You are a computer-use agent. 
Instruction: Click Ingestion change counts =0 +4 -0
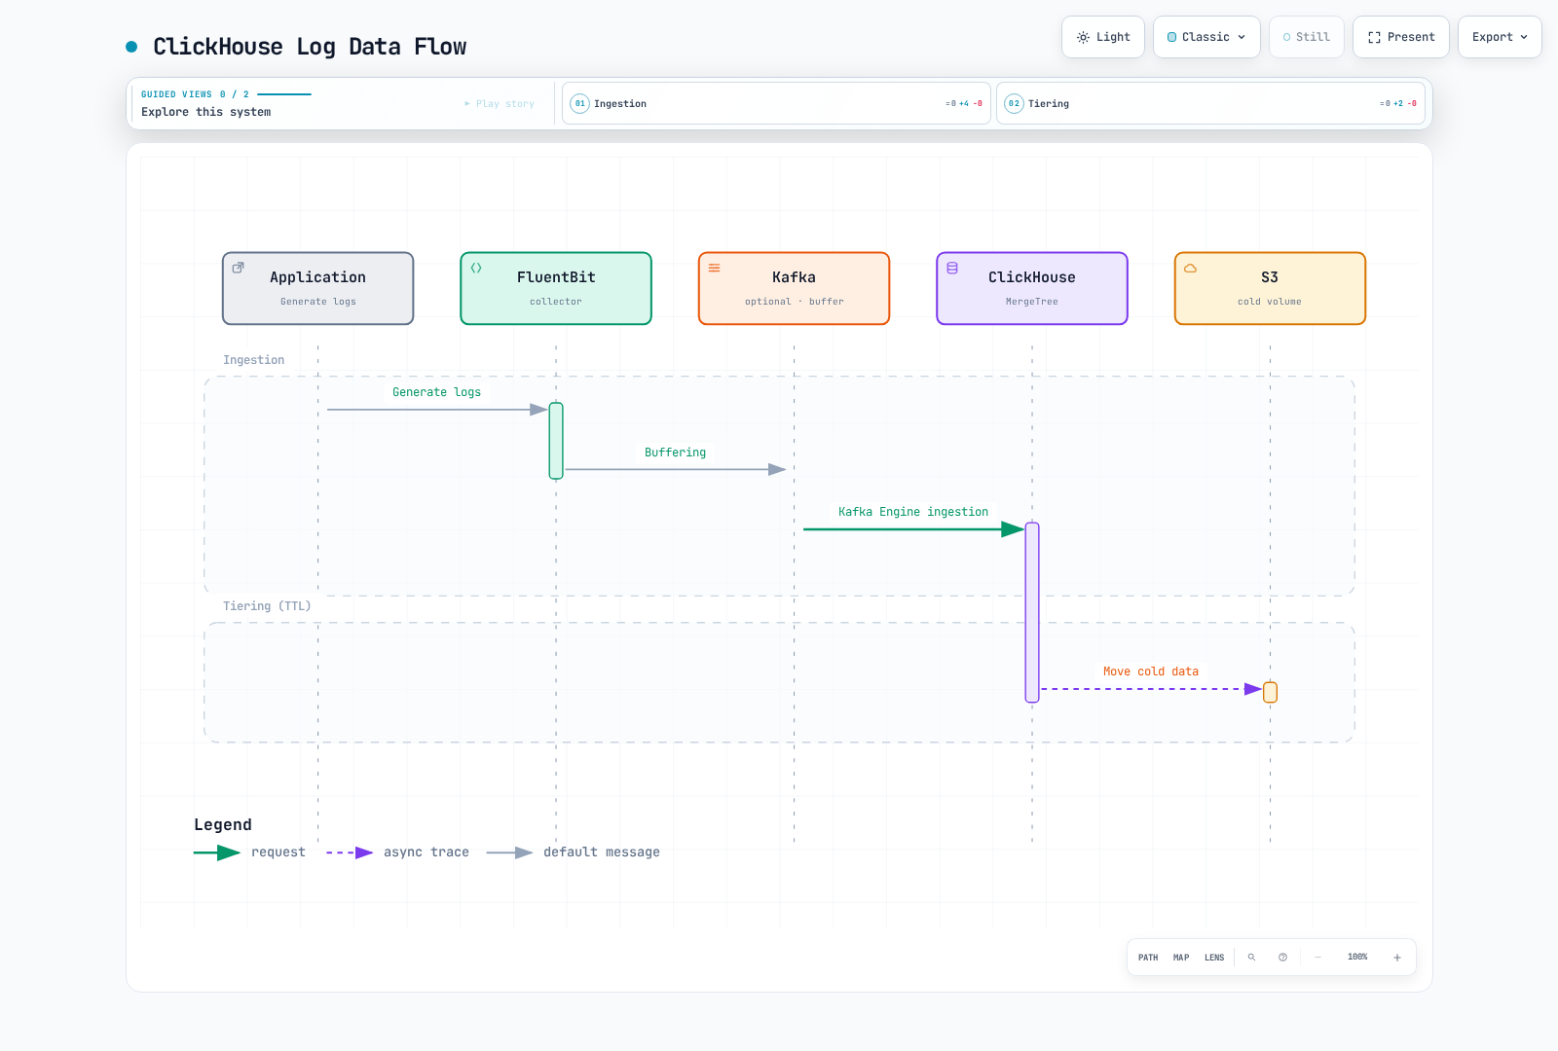tap(964, 103)
